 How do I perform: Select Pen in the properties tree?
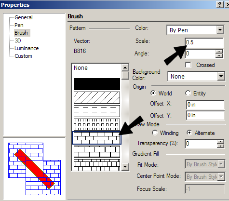pyautogui.click(x=19, y=25)
